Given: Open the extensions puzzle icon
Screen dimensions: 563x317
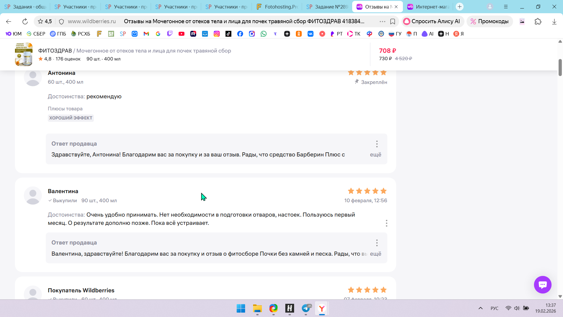Looking at the screenshot, I should point(538,21).
